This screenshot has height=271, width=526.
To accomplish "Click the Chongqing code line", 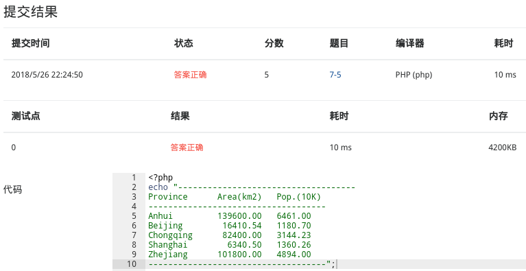I will tap(230, 235).
